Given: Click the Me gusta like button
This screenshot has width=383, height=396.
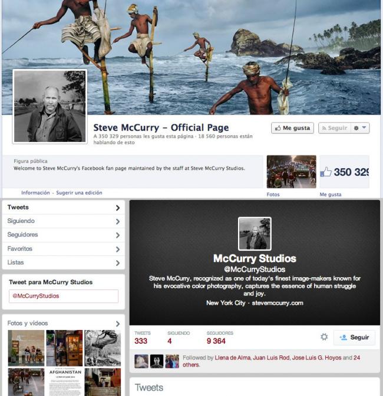Looking at the screenshot, I should [x=292, y=128].
